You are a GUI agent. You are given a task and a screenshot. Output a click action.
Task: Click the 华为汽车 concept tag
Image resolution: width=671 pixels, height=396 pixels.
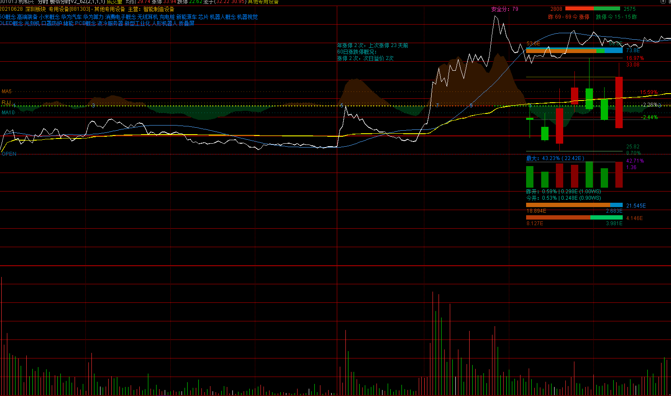pyautogui.click(x=71, y=17)
